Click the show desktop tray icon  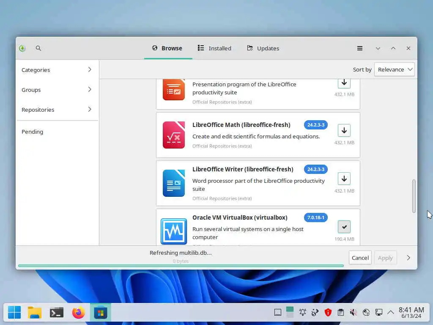[278, 313]
